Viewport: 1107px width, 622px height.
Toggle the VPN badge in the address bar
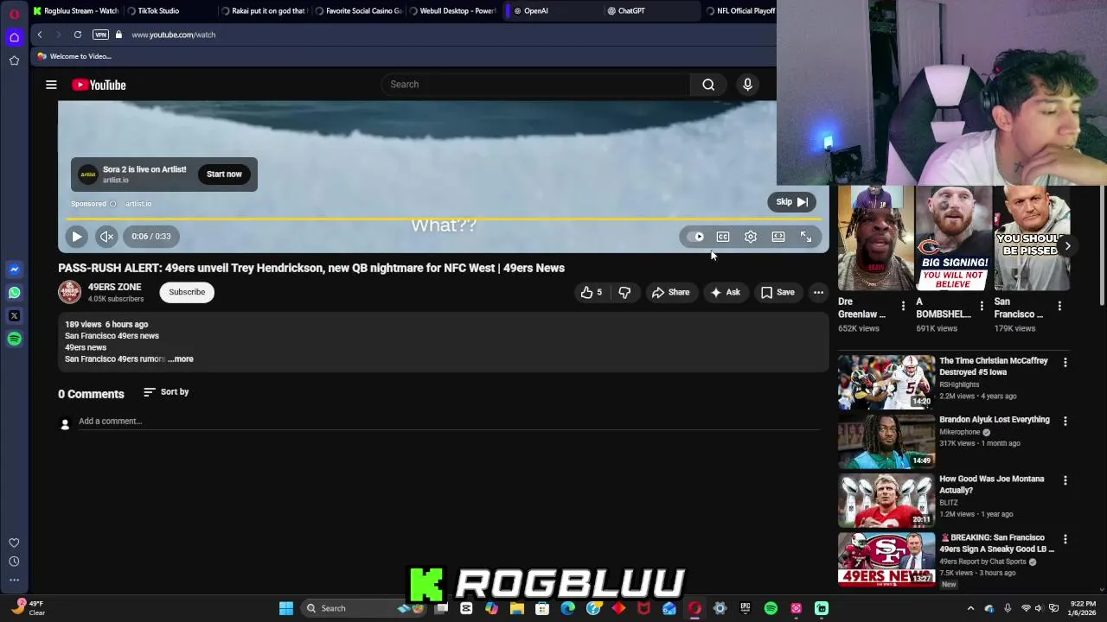[x=100, y=35]
